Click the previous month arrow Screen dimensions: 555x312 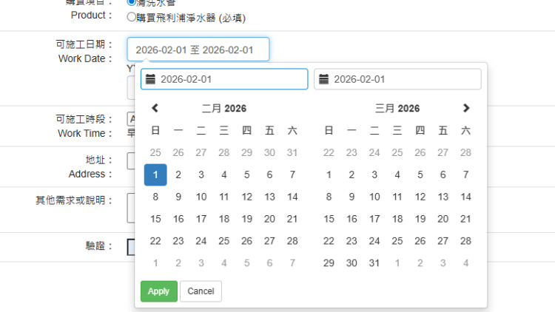pyautogui.click(x=155, y=108)
